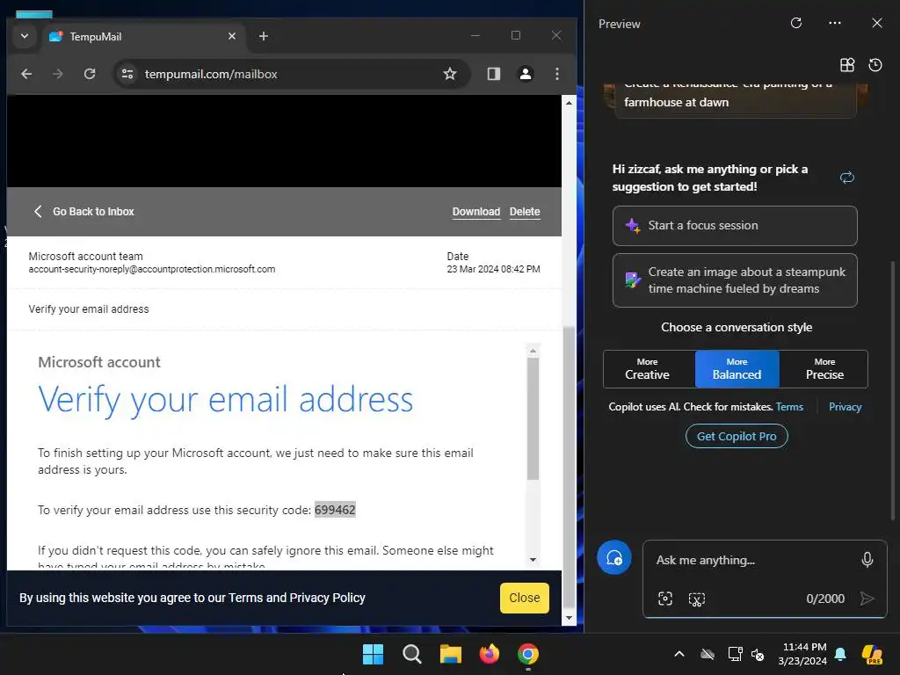The width and height of the screenshot is (900, 675).
Task: Show hidden system tray icons
Action: point(679,654)
